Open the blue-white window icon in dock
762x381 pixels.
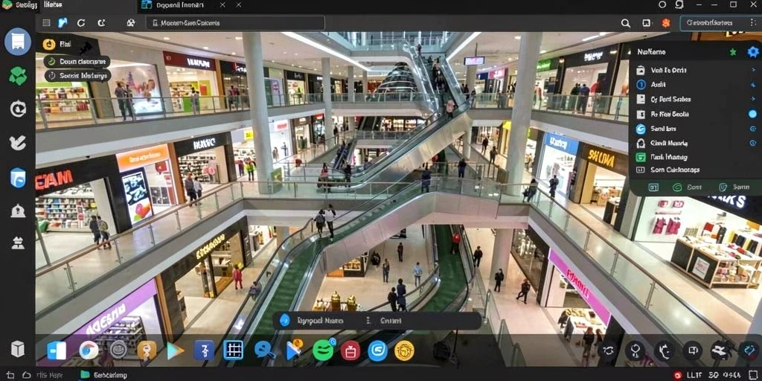pyautogui.click(x=57, y=350)
